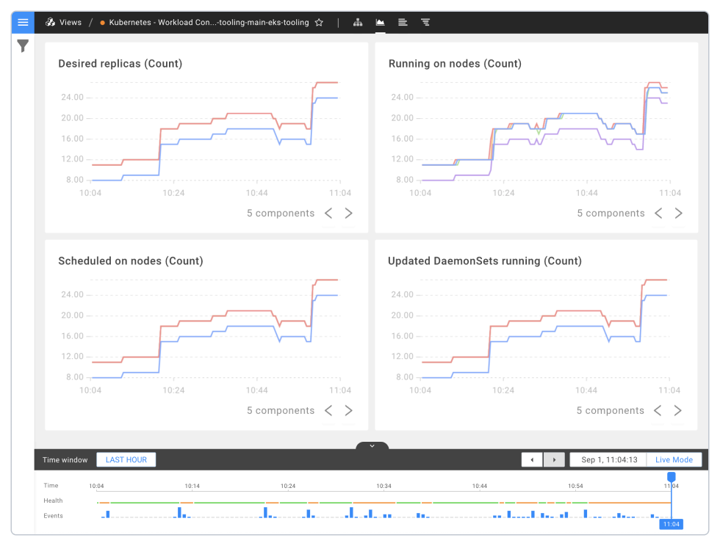This screenshot has height=546, width=720.
Task: Click the orange status dot beside the view name
Action: (x=101, y=22)
